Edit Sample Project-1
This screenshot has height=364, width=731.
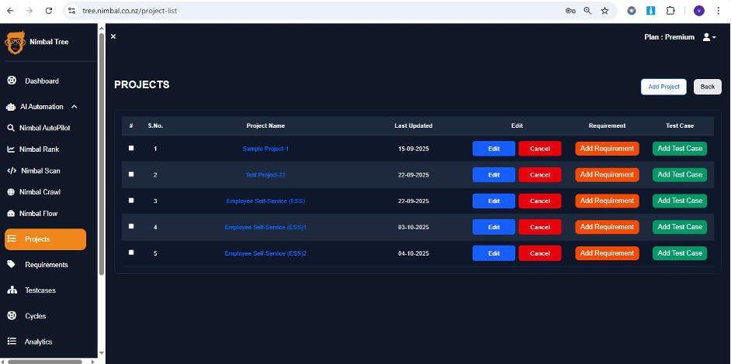(x=494, y=149)
